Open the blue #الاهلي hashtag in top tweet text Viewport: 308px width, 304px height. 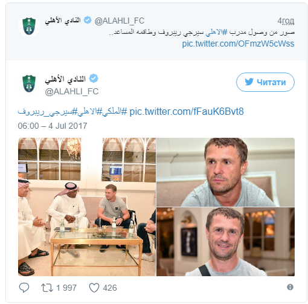[x=216, y=32]
